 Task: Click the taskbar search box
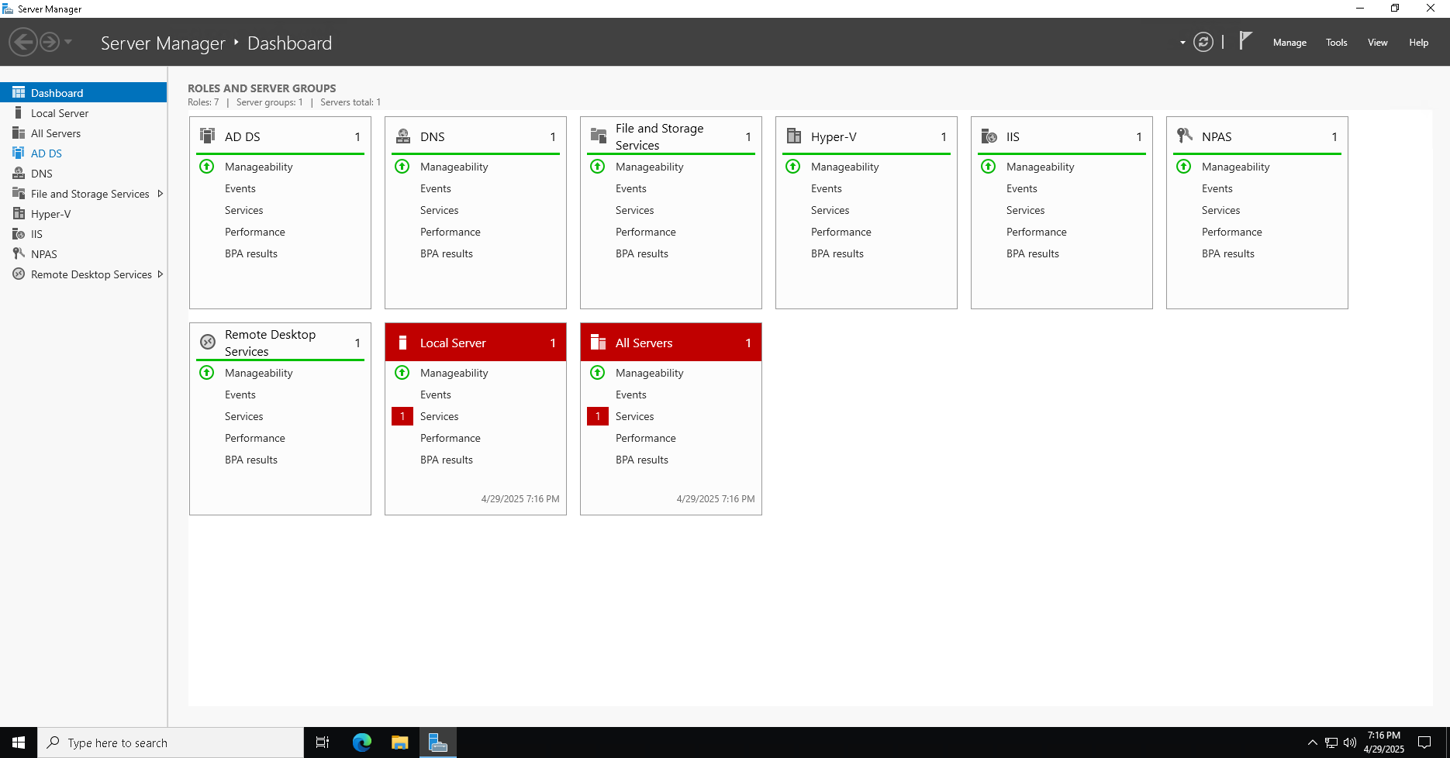pyautogui.click(x=171, y=742)
